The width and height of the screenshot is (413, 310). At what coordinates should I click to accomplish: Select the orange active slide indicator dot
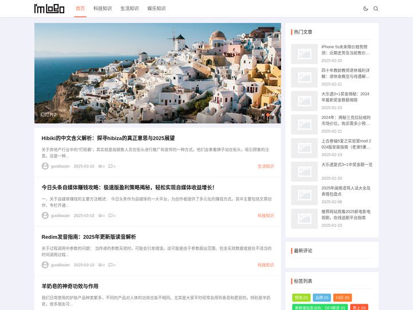click(x=268, y=115)
